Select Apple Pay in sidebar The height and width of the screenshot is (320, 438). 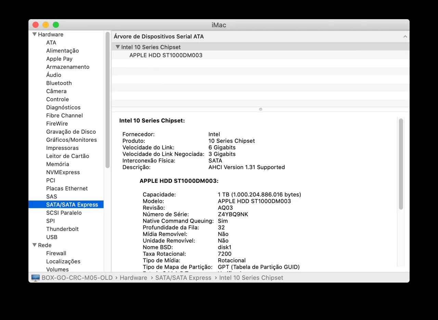point(59,59)
